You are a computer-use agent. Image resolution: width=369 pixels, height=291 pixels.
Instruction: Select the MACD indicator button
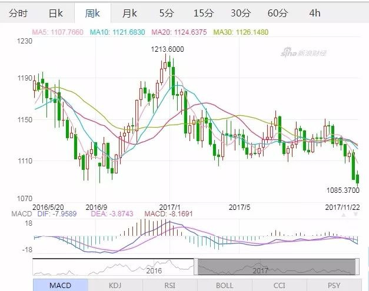pyautogui.click(x=61, y=285)
